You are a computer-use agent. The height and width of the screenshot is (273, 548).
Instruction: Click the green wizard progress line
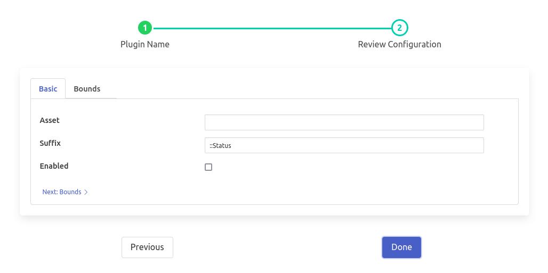point(272,28)
